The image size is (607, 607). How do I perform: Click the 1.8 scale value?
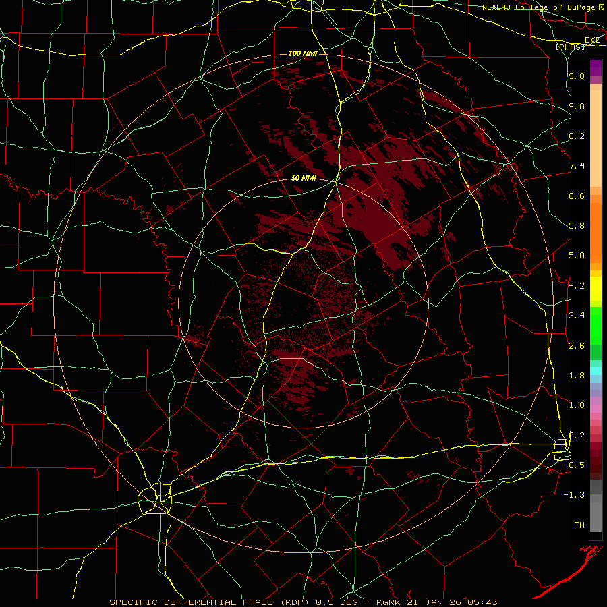coord(577,376)
